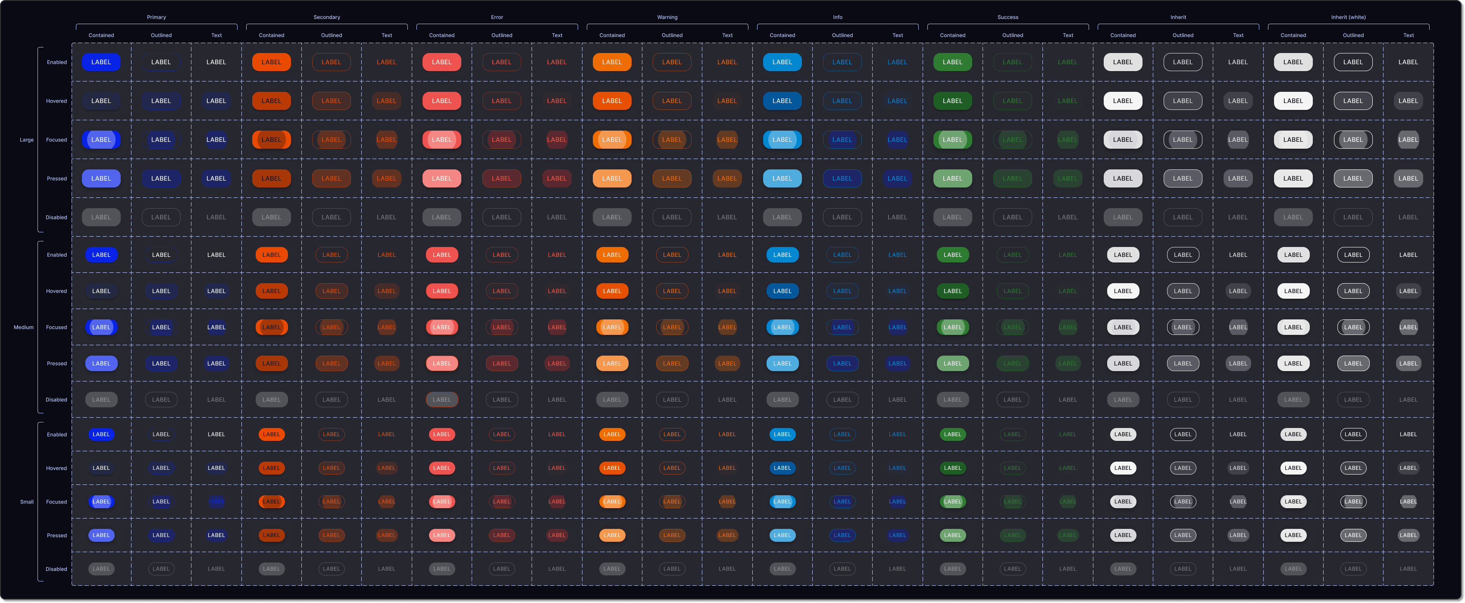This screenshot has height=603, width=1465.
Task: Click the Medium Pressed Primary Outlined button
Action: pos(161,363)
